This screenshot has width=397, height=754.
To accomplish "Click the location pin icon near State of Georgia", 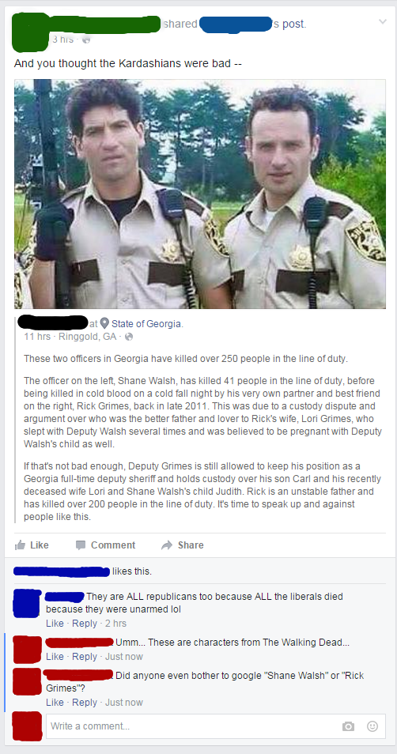I will pyautogui.click(x=104, y=323).
